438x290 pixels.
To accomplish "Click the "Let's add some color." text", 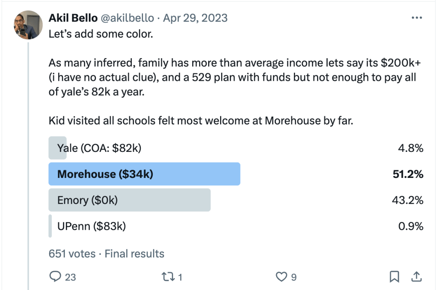I will (x=101, y=34).
